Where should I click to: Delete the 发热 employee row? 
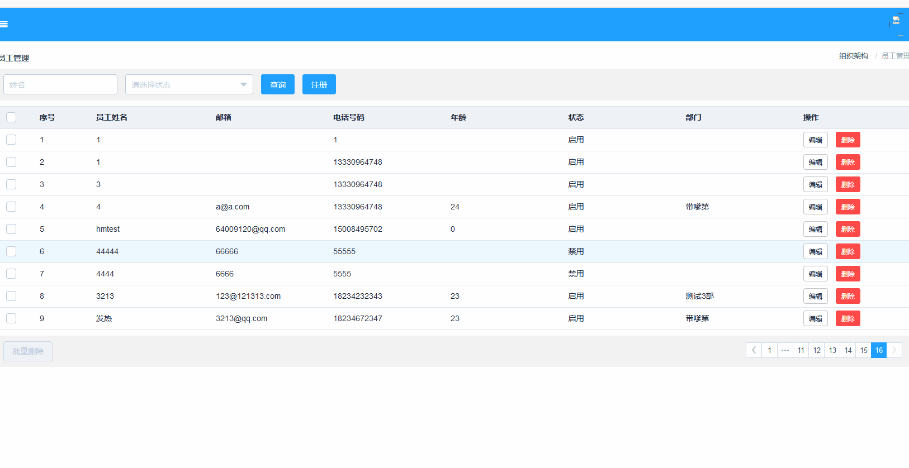tap(848, 318)
